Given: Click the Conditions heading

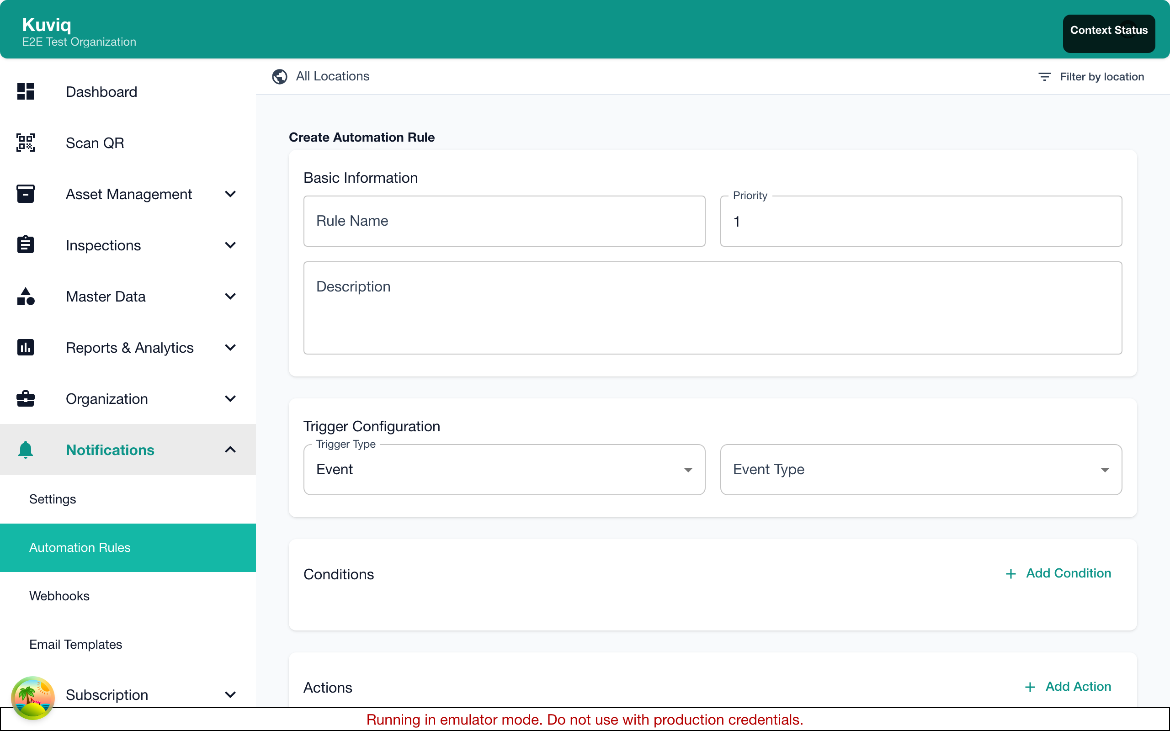Looking at the screenshot, I should [x=338, y=574].
